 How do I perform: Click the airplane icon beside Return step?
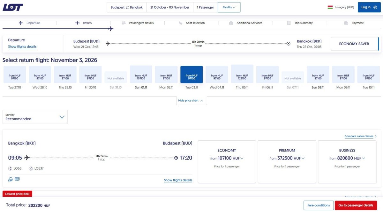click(x=77, y=23)
